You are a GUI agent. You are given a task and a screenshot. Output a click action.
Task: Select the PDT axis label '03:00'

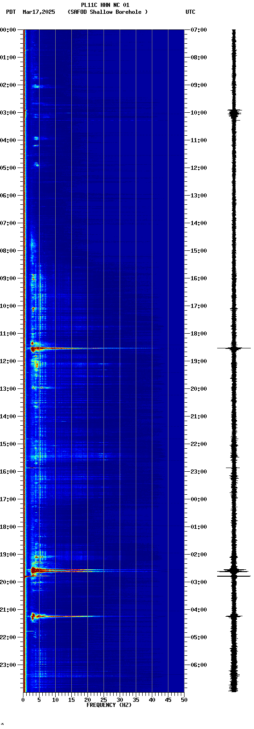(8, 113)
